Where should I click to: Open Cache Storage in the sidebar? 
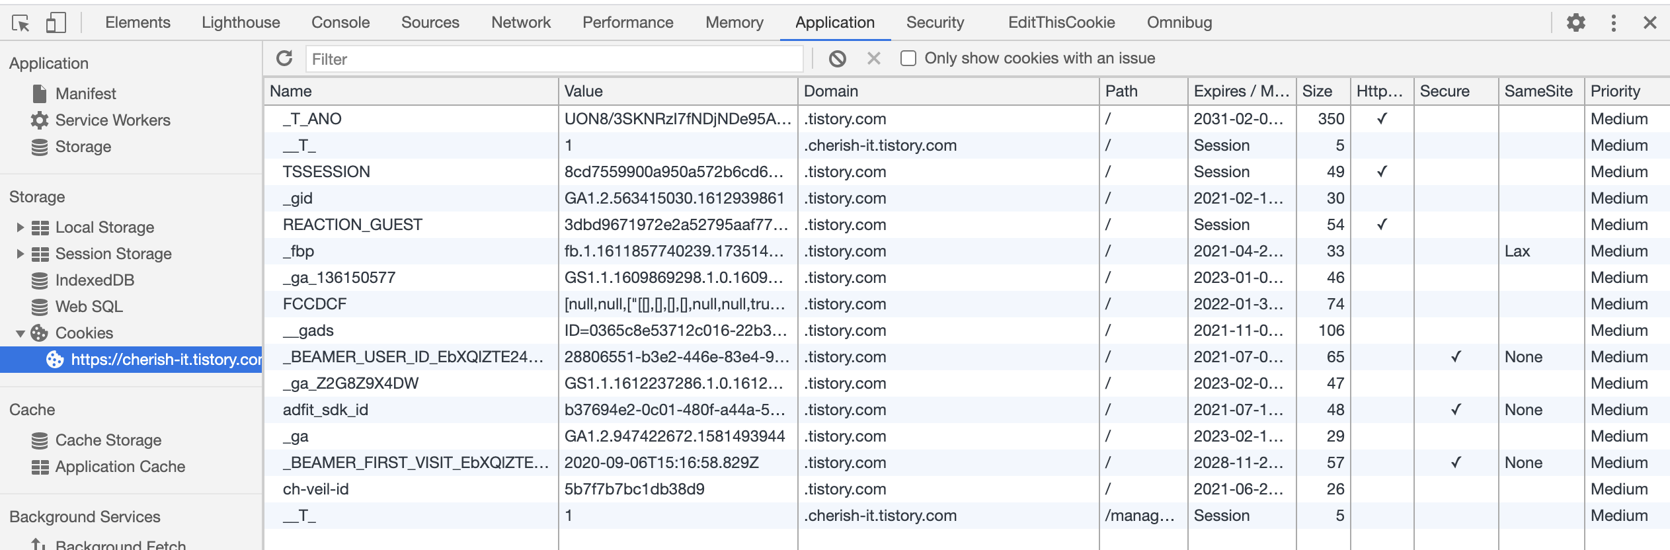(108, 440)
